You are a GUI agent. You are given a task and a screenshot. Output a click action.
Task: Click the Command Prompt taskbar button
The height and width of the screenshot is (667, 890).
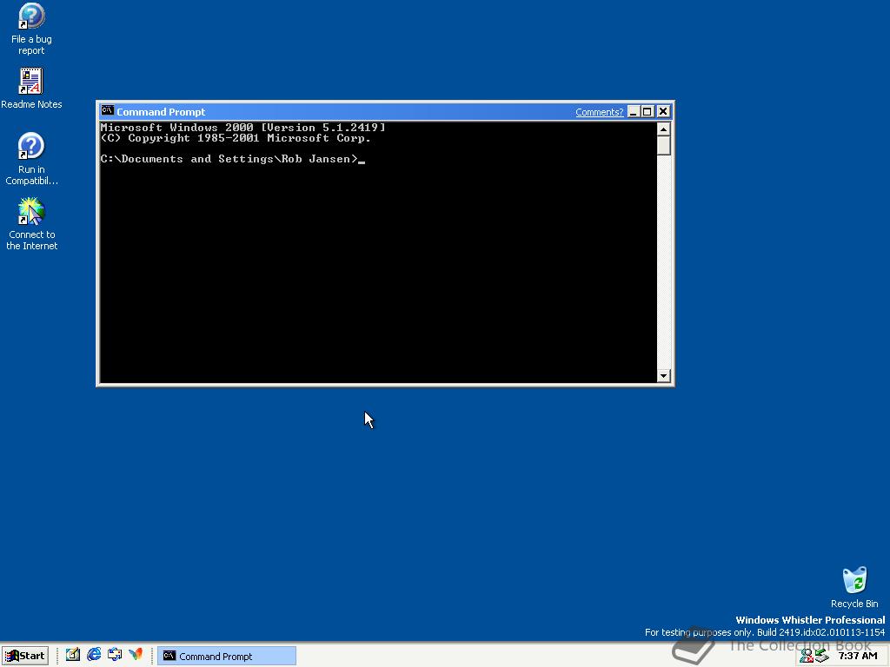(x=227, y=656)
